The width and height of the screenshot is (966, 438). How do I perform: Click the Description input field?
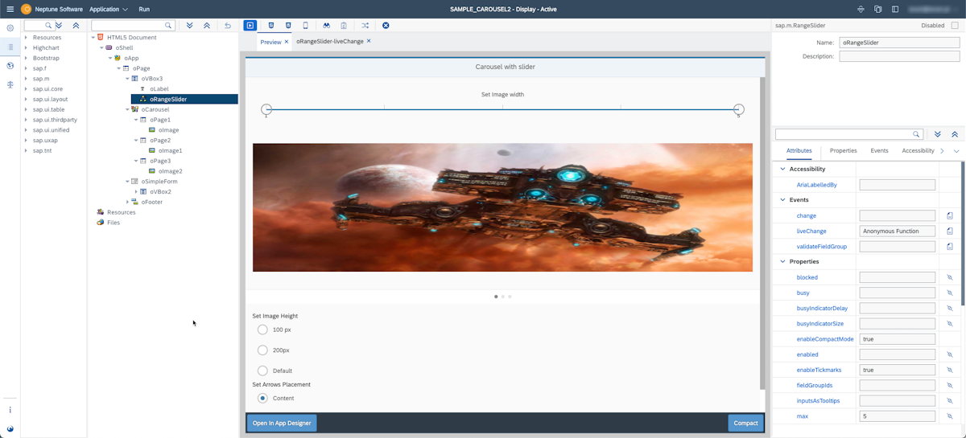899,56
